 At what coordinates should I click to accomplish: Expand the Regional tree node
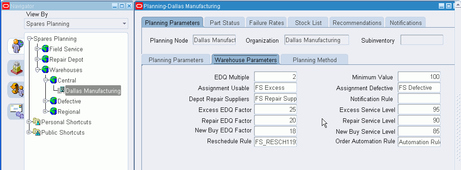click(x=45, y=112)
